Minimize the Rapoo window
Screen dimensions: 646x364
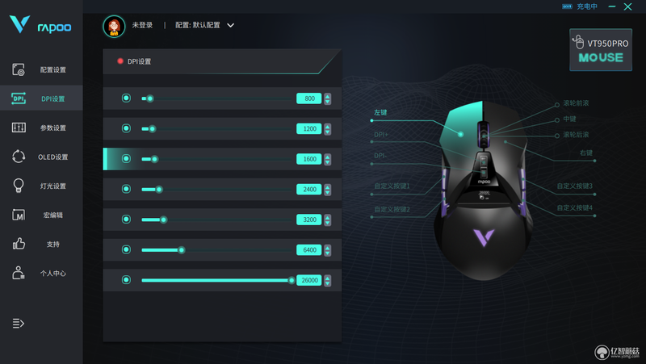tap(612, 6)
